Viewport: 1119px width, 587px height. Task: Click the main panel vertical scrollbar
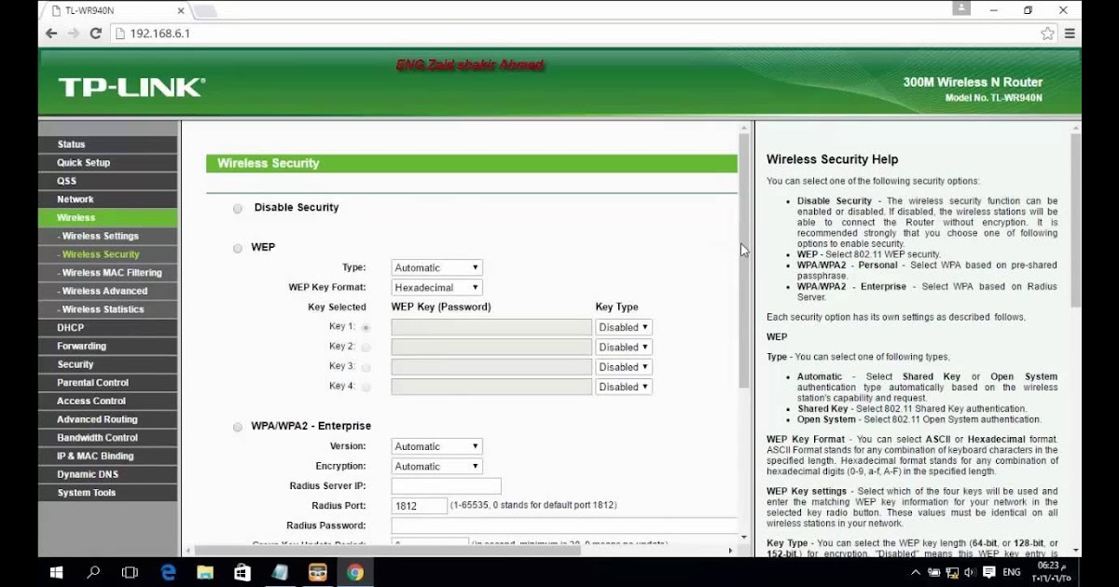(743, 261)
